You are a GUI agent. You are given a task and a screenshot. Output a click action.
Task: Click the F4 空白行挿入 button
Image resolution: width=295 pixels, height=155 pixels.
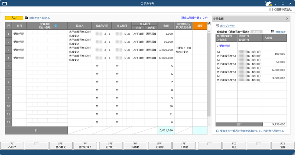[x=85, y=145]
